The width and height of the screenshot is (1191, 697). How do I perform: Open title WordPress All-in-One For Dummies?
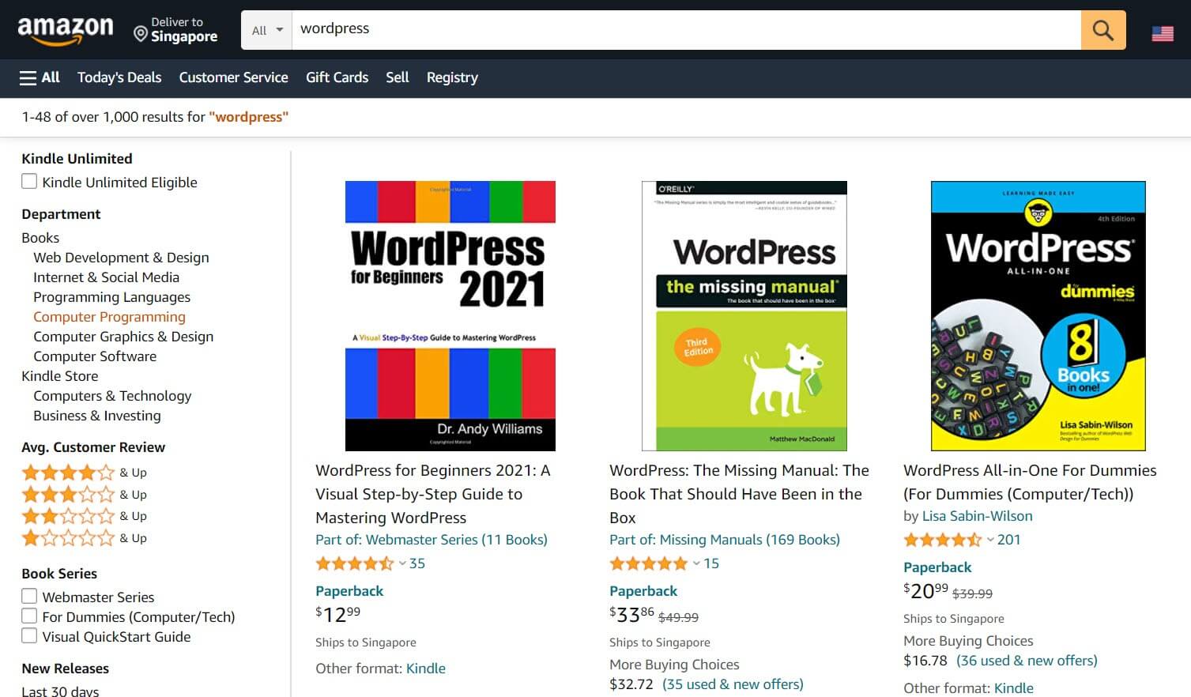click(x=1030, y=482)
